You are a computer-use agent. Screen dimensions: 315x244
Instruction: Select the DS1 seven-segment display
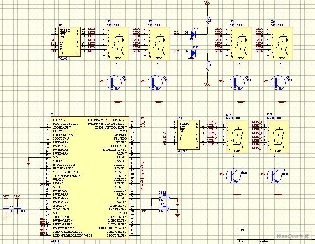point(117,43)
